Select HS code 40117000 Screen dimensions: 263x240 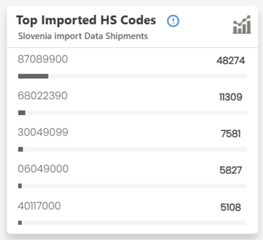[39, 206]
